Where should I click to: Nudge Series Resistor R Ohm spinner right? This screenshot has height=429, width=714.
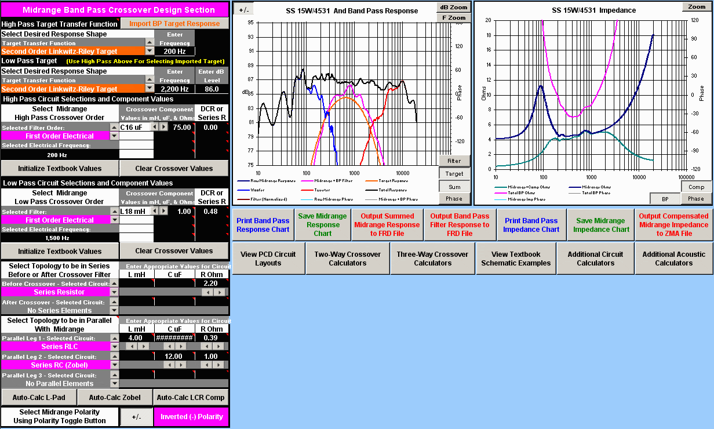point(219,293)
